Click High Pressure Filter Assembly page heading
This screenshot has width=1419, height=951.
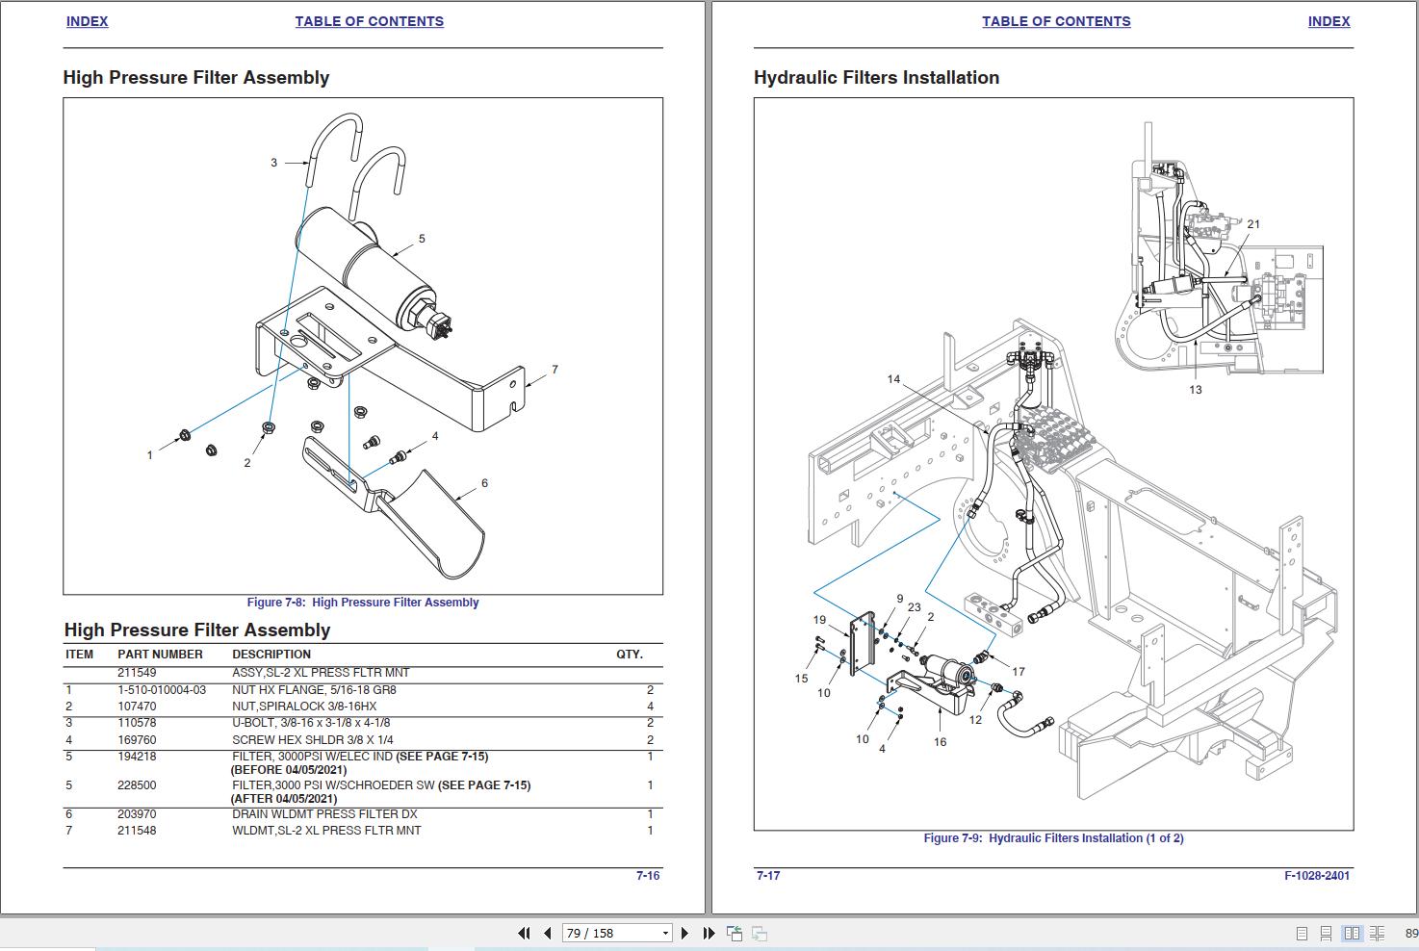click(196, 78)
